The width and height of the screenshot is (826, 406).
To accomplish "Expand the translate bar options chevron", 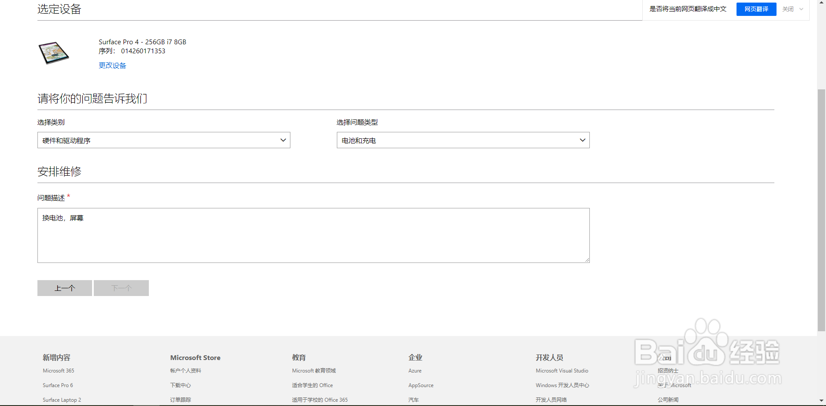I will pyautogui.click(x=801, y=9).
